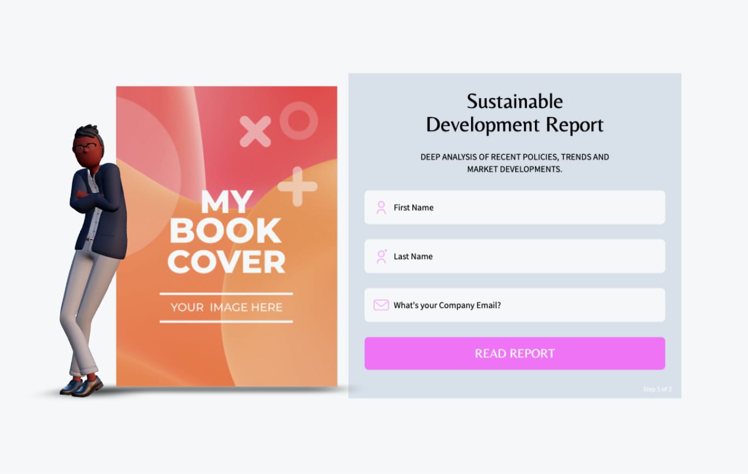Image resolution: width=748 pixels, height=474 pixels.
Task: Click the plus shape on book cover
Action: coord(297,186)
